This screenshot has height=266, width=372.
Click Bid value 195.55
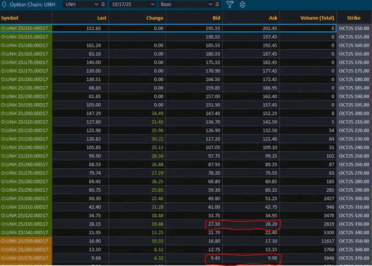(213, 28)
